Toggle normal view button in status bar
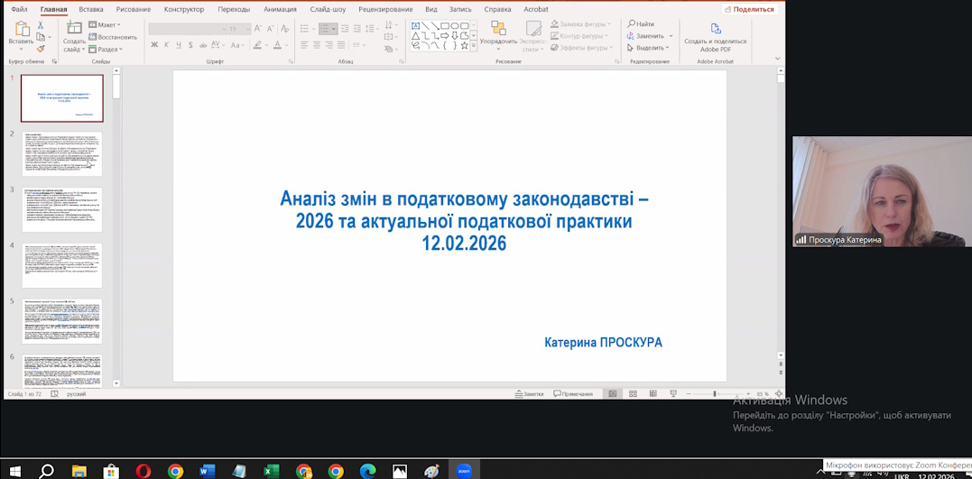Image resolution: width=972 pixels, height=479 pixels. point(612,394)
